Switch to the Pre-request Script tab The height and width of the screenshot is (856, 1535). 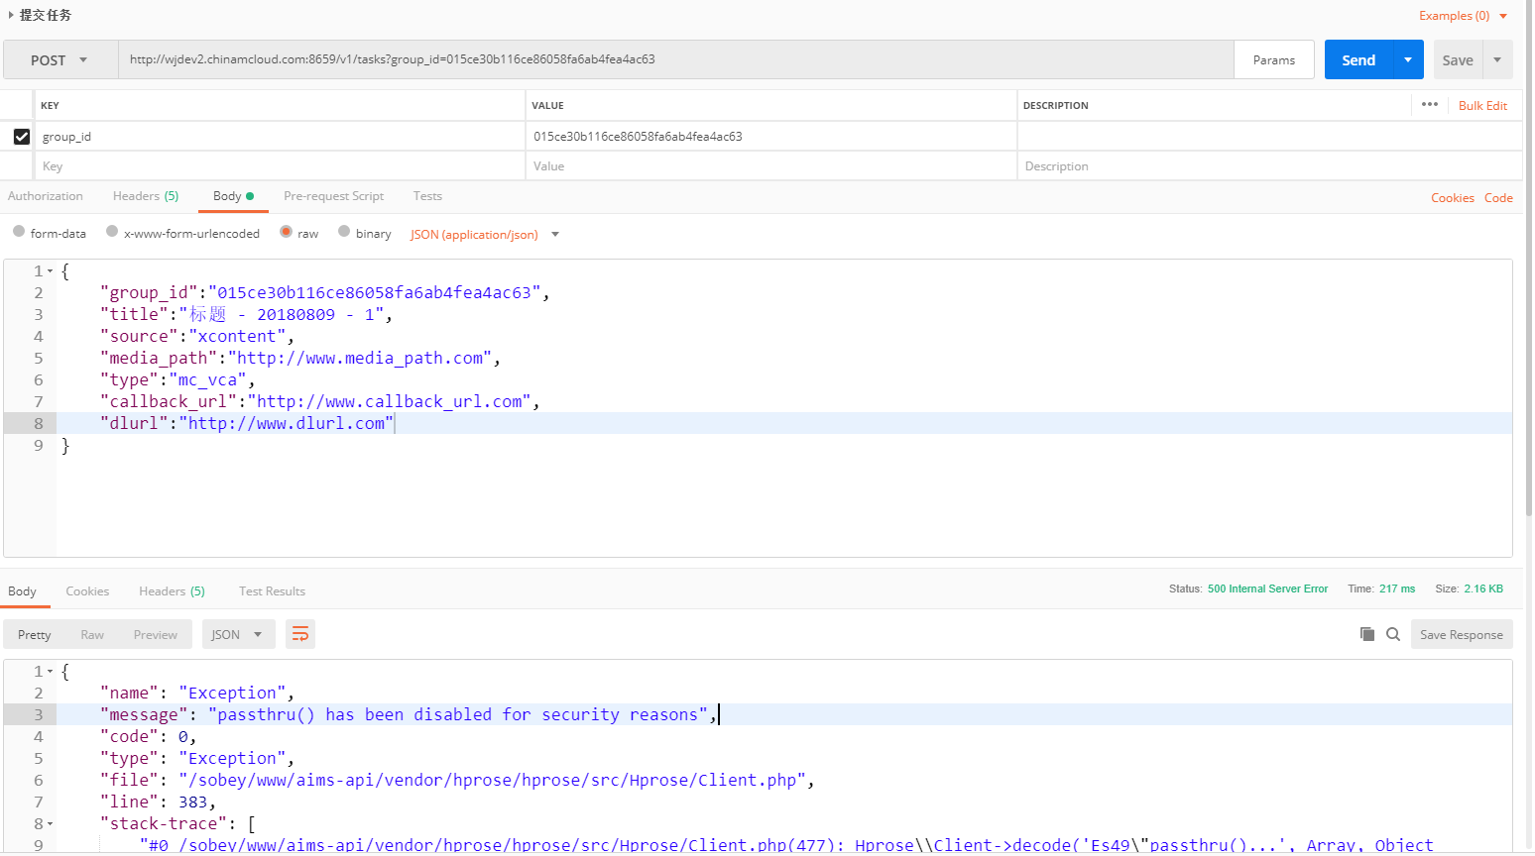tap(333, 196)
